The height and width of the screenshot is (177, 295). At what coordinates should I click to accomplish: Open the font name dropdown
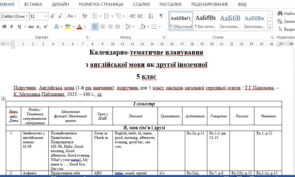[x=27, y=16]
